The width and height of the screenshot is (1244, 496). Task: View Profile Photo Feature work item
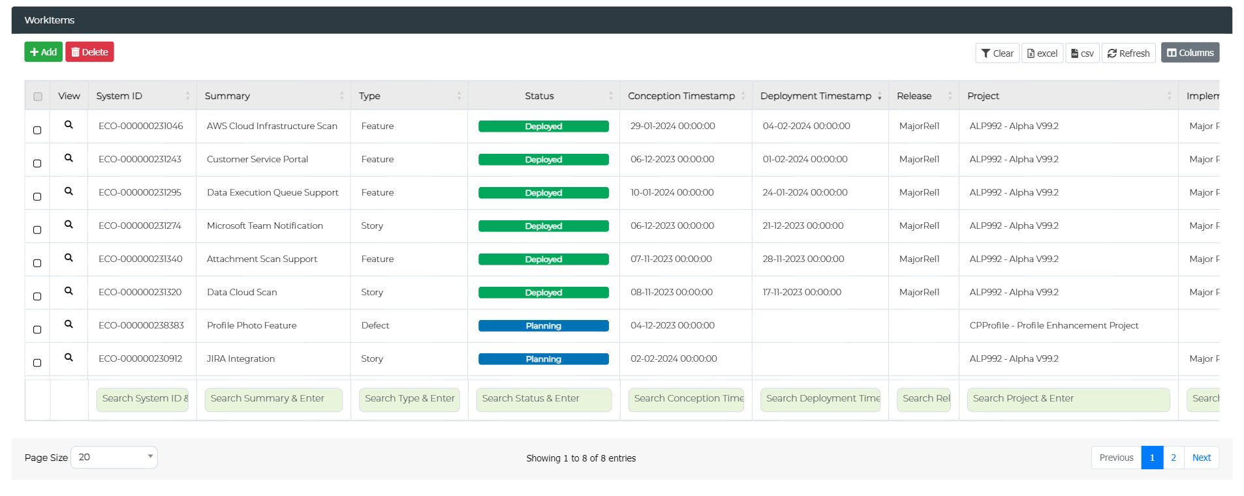point(69,324)
